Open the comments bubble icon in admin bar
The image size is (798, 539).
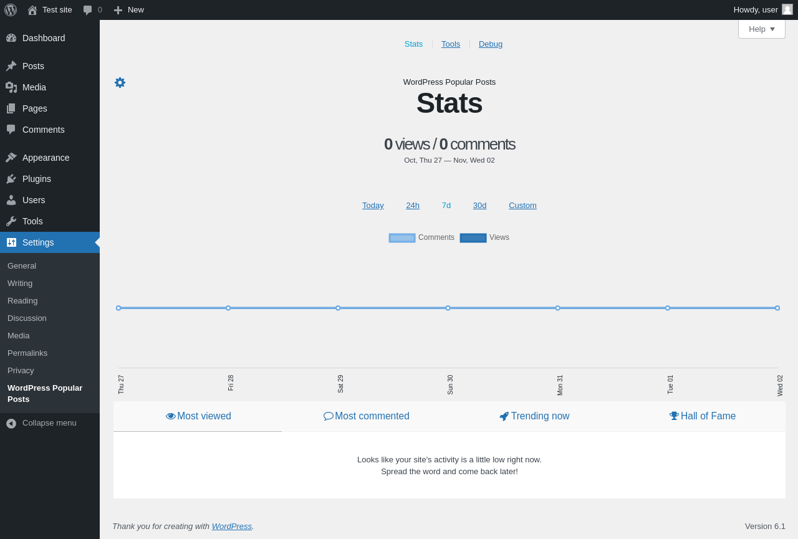click(87, 10)
